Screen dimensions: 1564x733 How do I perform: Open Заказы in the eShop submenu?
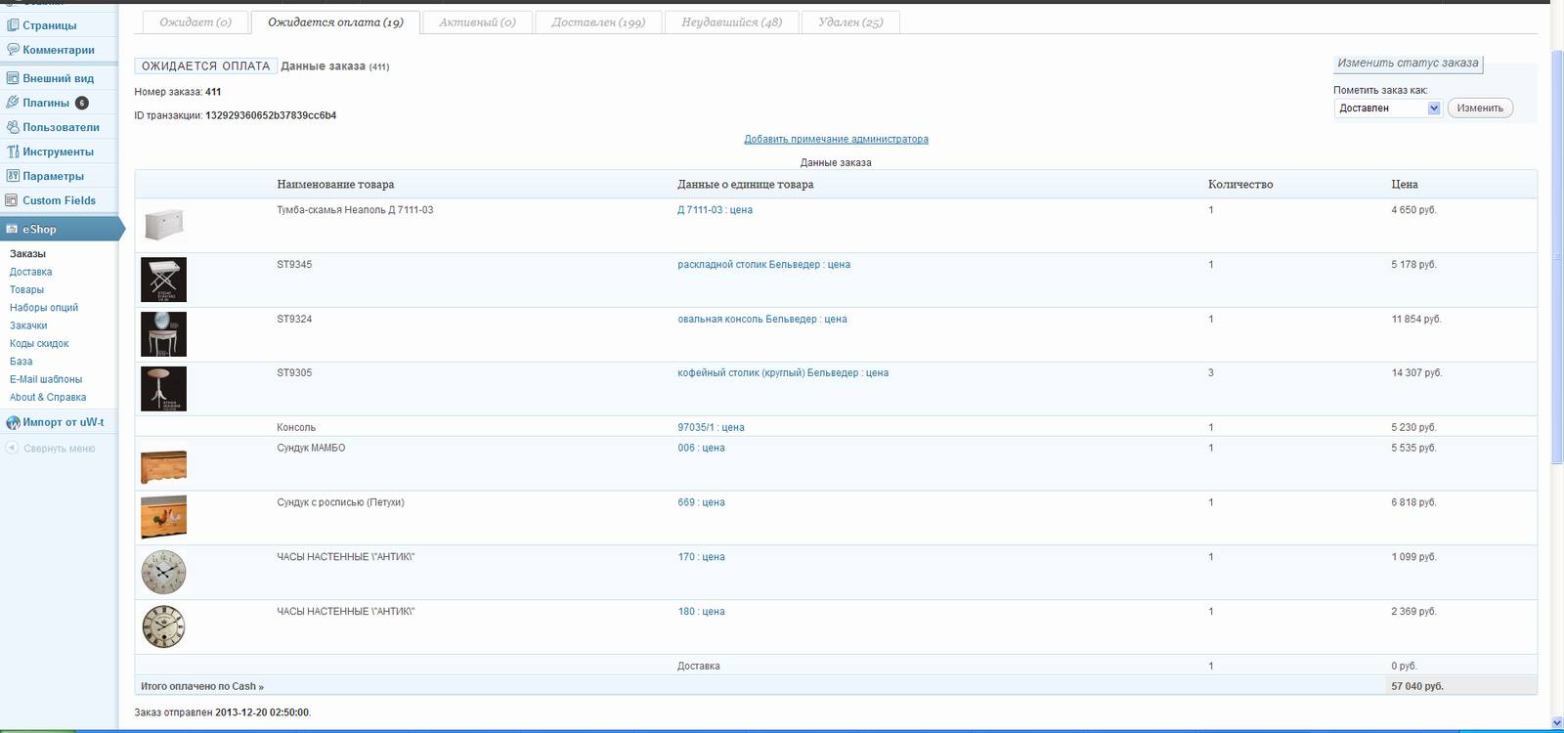coord(27,254)
